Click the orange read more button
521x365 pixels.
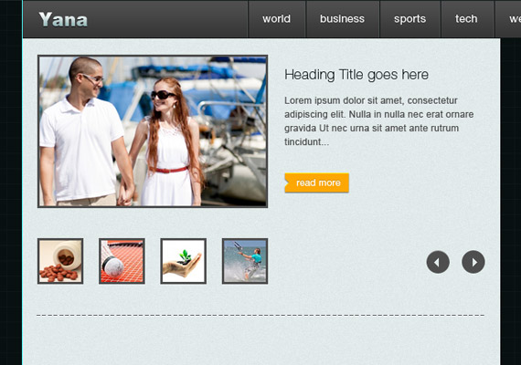(316, 182)
